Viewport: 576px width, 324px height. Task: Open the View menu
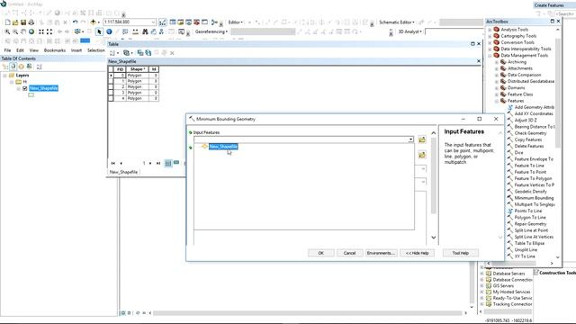pos(34,50)
